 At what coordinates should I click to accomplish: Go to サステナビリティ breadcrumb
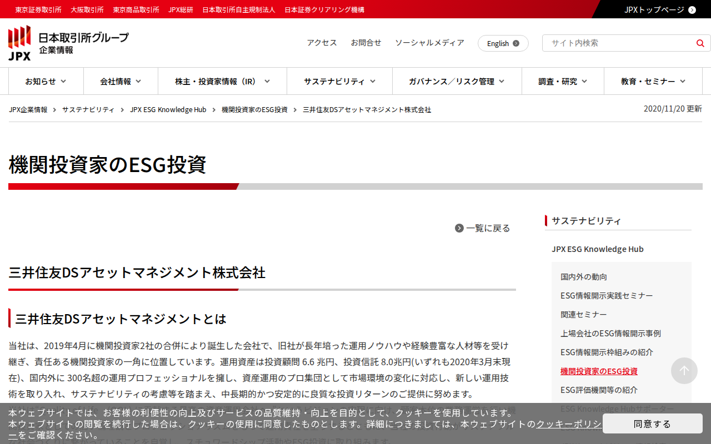coord(88,109)
